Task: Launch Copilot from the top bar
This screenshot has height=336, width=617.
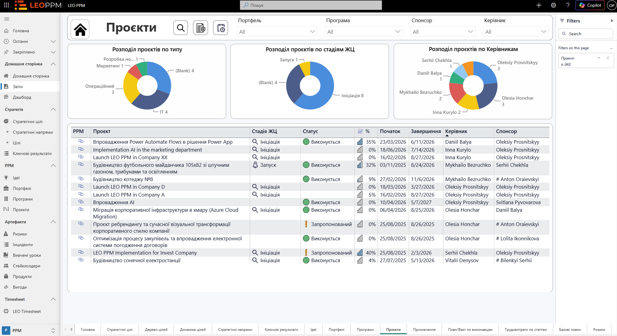Action: (590, 5)
